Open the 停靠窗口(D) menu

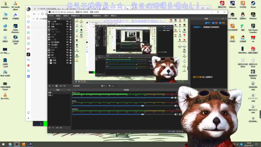(75, 16)
